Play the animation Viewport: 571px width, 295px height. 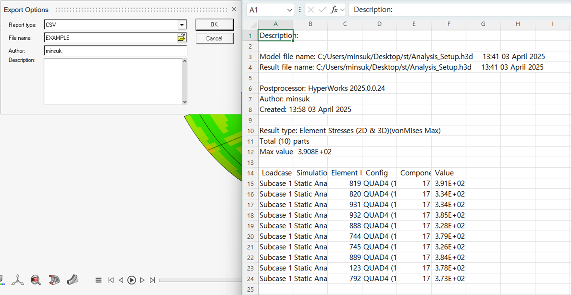(132, 280)
